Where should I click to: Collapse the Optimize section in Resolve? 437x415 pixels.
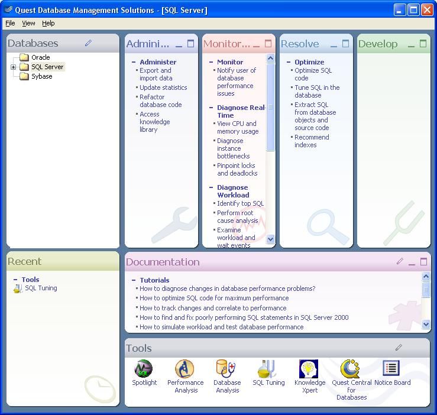(289, 62)
